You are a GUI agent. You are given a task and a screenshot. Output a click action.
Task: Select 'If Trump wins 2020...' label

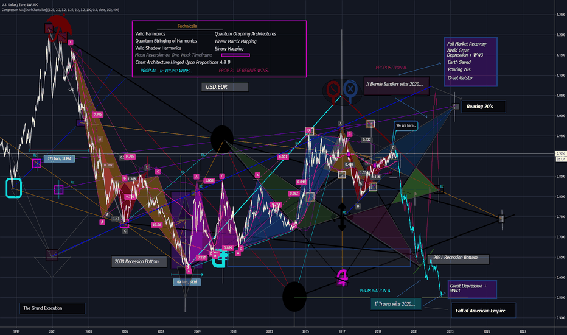pyautogui.click(x=396, y=304)
